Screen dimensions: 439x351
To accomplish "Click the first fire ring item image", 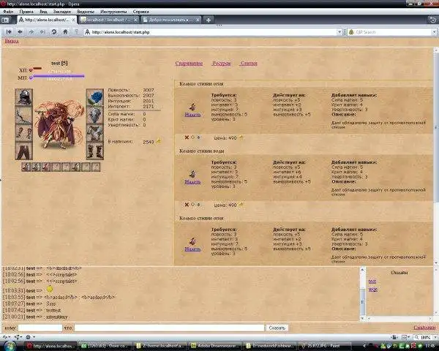I will [x=192, y=106].
